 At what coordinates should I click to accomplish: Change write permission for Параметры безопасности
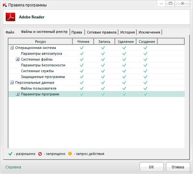(103, 65)
